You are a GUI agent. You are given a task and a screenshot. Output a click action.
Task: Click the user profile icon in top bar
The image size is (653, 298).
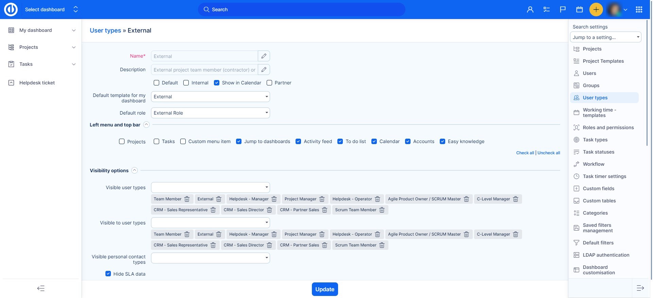coord(530,9)
